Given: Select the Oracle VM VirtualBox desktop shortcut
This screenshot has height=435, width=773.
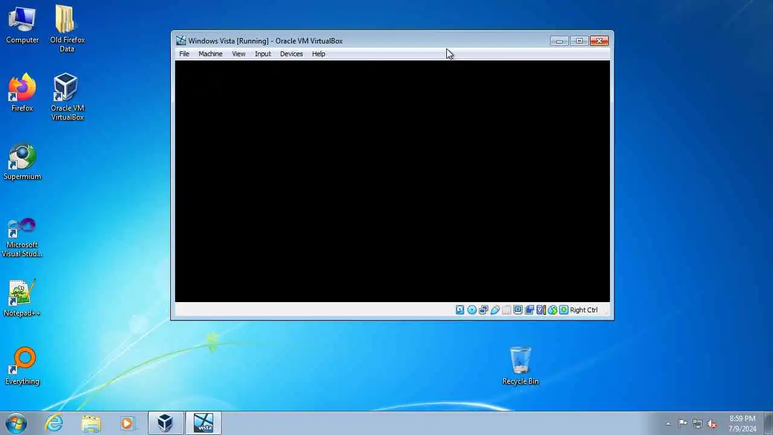Looking at the screenshot, I should (67, 97).
